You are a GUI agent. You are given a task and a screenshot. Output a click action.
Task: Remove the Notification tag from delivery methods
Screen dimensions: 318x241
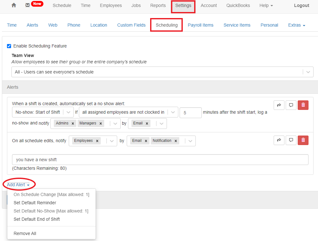pyautogui.click(x=175, y=141)
